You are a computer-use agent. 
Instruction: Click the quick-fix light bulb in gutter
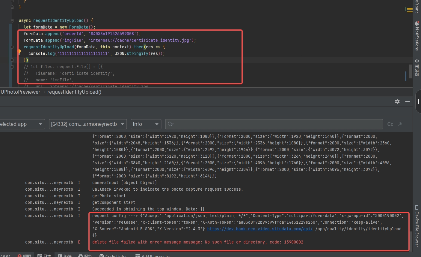[19, 51]
